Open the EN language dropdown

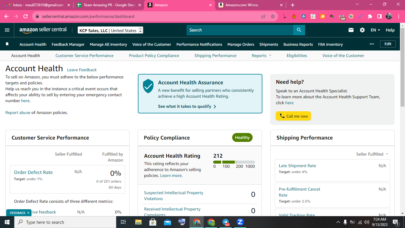(375, 30)
